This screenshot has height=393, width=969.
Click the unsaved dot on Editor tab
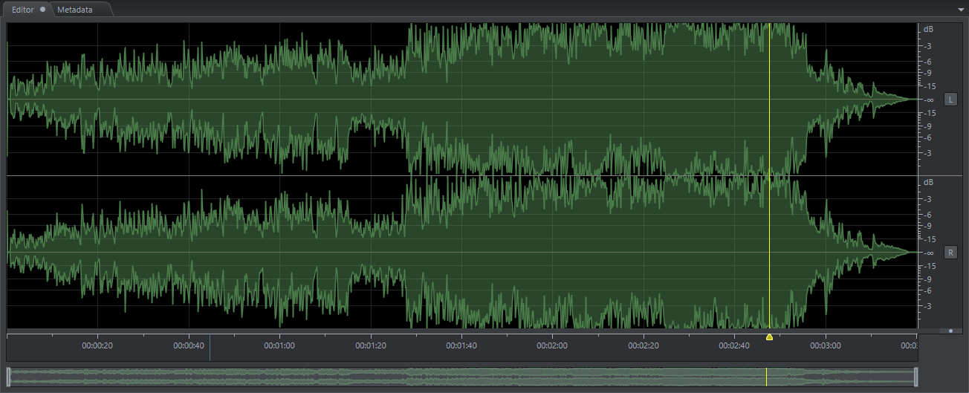43,9
